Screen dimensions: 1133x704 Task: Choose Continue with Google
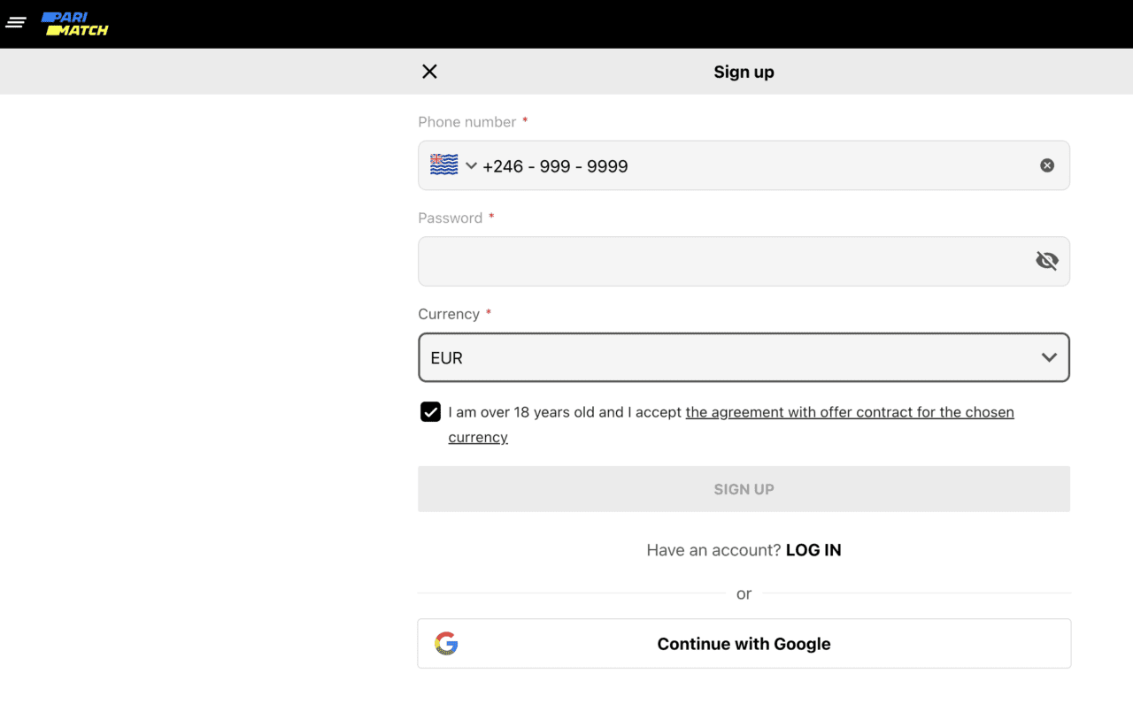pyautogui.click(x=744, y=644)
